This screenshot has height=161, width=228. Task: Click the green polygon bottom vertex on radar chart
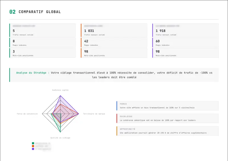[60, 132]
